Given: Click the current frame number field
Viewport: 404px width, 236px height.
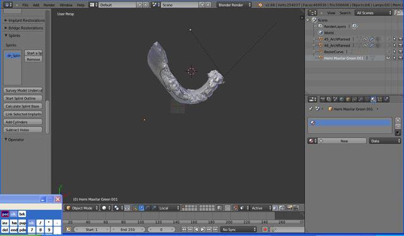Looking at the screenshot, I should point(162,229).
